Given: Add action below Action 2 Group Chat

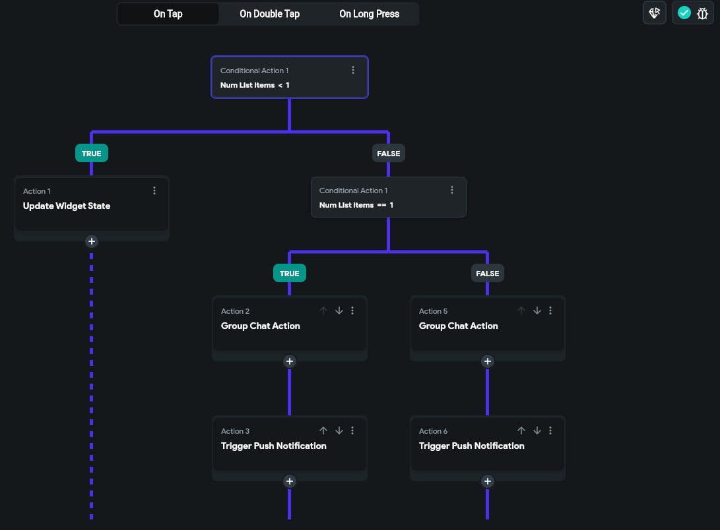Looking at the screenshot, I should pos(289,361).
